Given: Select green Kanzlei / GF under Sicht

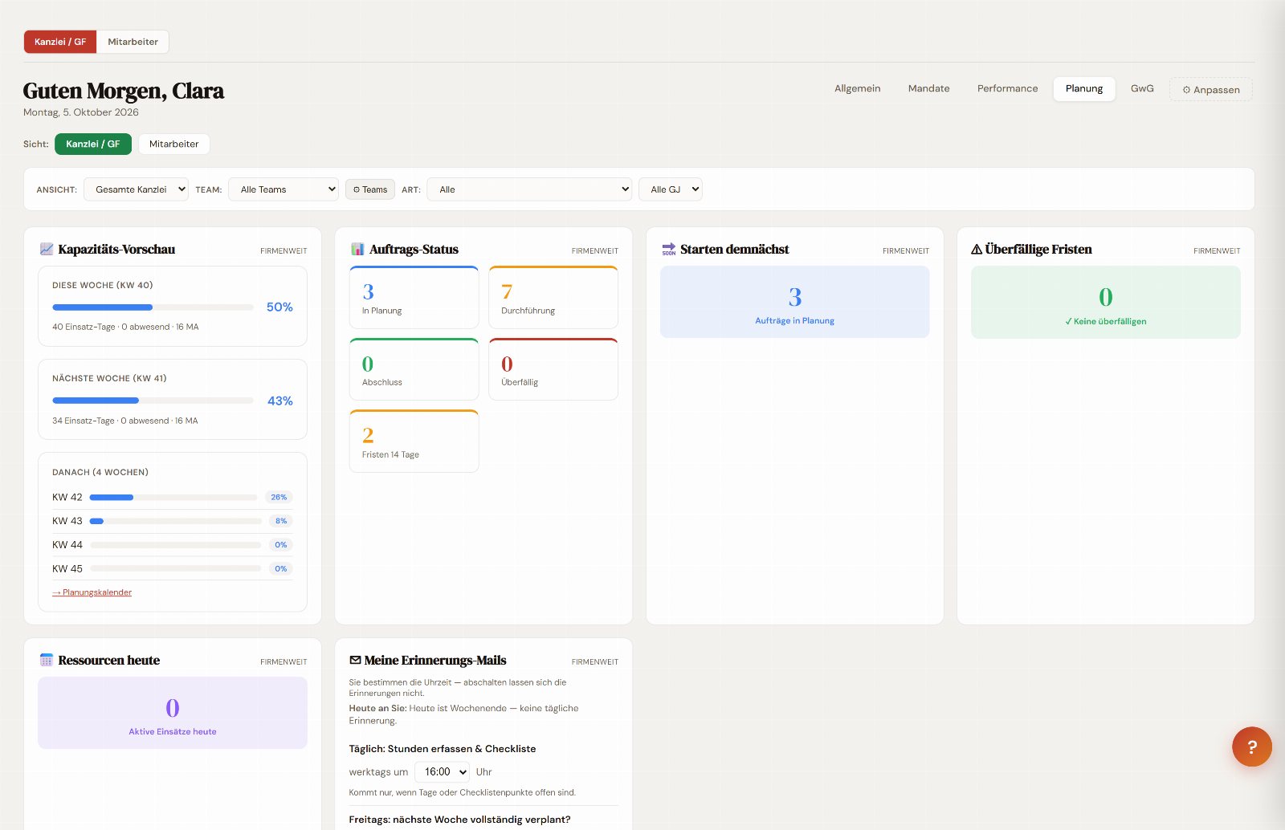Looking at the screenshot, I should pyautogui.click(x=93, y=144).
